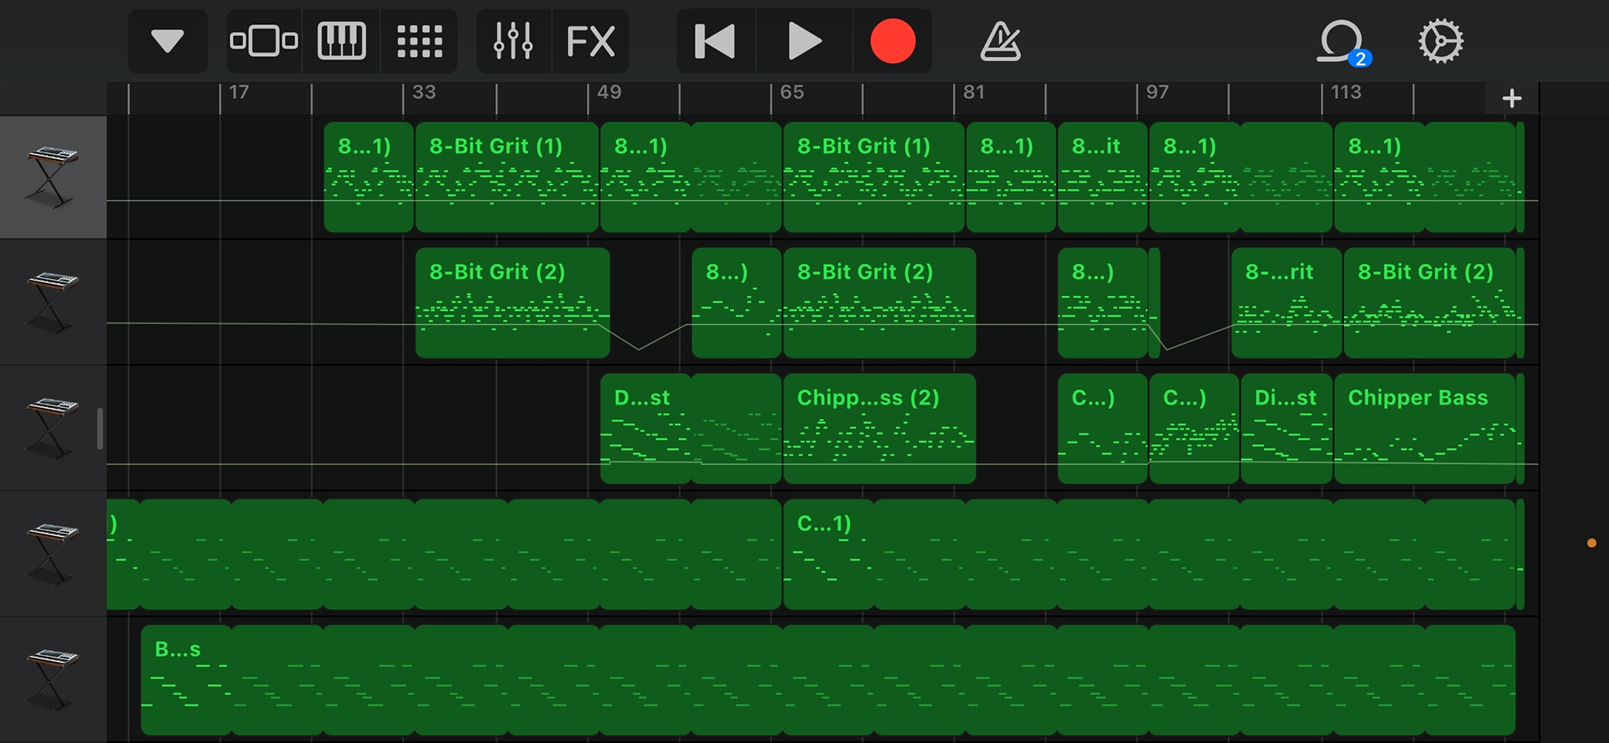The height and width of the screenshot is (743, 1609).
Task: Select the Di...st region on third track
Action: [1286, 428]
